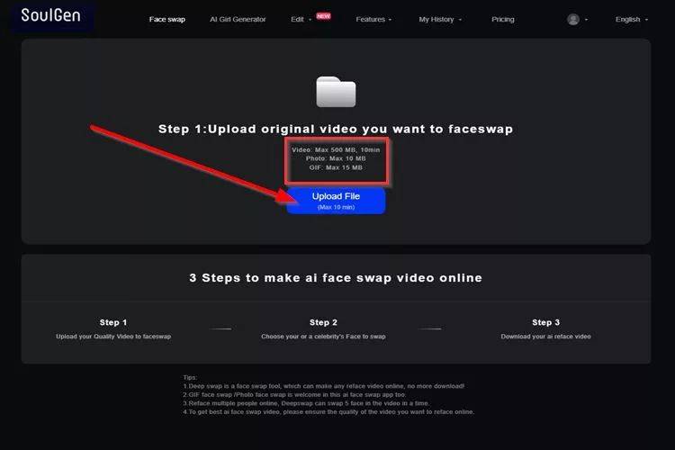Click tip 4 about best video quality
The image size is (675, 450).
pos(328,412)
